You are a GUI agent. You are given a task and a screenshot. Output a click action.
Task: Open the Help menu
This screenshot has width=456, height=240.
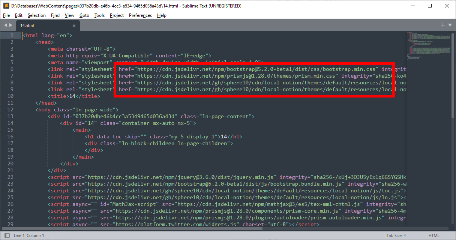pos(162,15)
